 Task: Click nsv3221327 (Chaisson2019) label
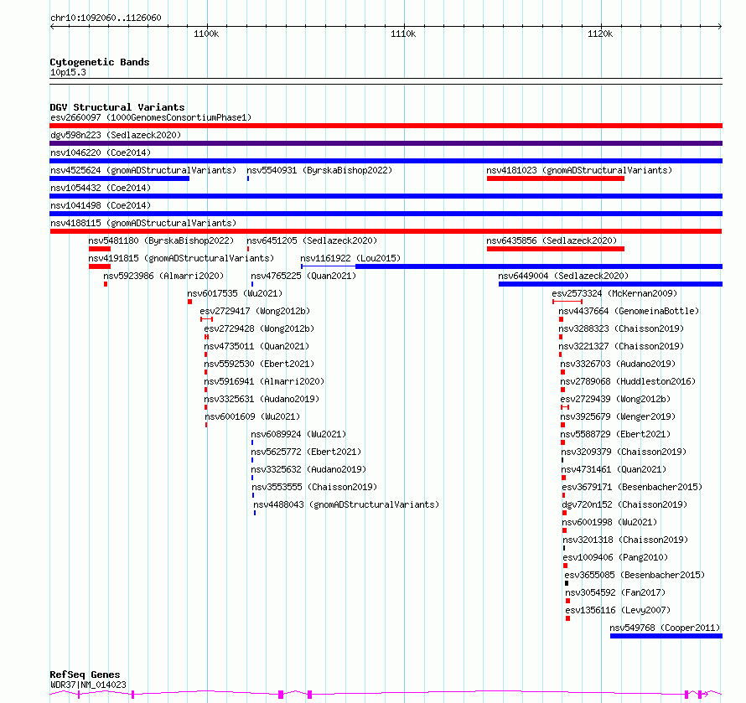click(621, 346)
